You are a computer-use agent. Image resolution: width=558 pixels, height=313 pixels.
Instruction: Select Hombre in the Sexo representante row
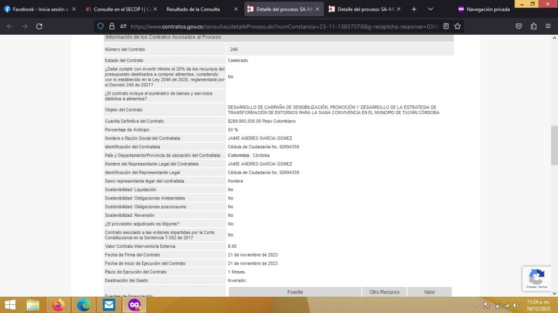point(235,181)
